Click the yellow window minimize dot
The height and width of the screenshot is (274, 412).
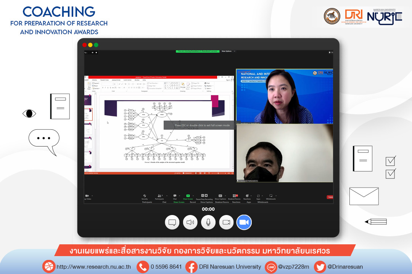click(90, 45)
